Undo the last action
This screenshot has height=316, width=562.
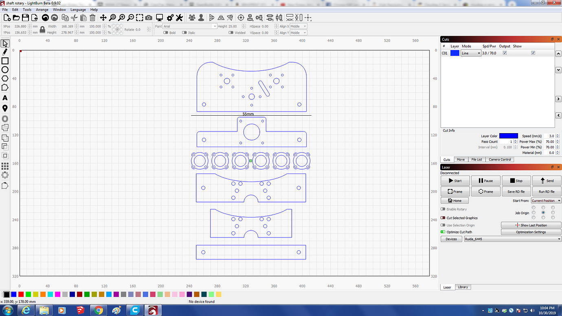click(44, 18)
